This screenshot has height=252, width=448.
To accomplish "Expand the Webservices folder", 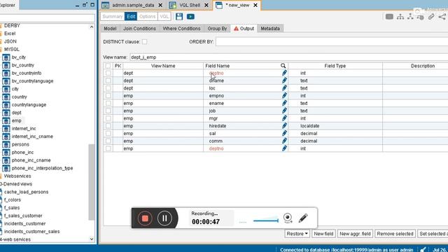I will click(17, 176).
